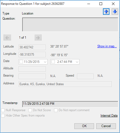The height and width of the screenshot is (133, 120).
Task: Check Do Not report comment option
Action: click(x=56, y=110)
